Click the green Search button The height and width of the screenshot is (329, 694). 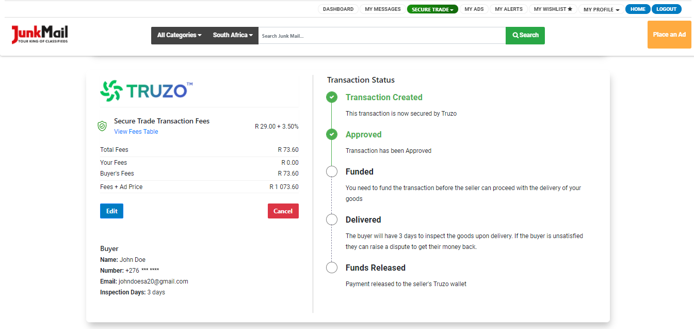click(x=525, y=35)
